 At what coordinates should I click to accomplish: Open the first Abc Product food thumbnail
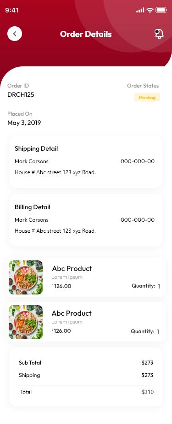point(26,277)
